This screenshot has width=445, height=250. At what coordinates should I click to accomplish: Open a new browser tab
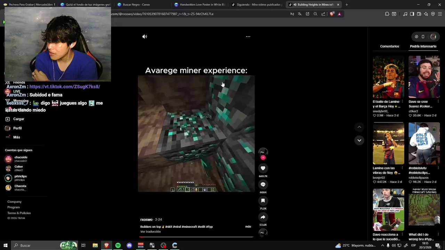(x=347, y=5)
